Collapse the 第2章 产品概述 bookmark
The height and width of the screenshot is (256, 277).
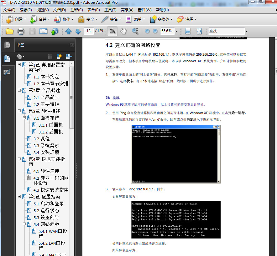[x=19, y=90]
